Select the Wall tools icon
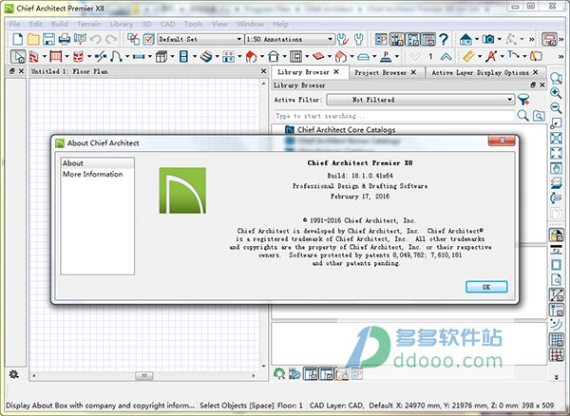 (x=34, y=56)
